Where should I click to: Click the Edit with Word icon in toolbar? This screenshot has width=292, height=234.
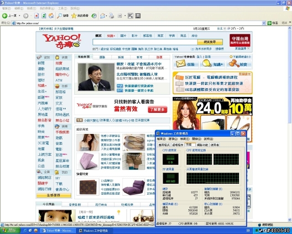(120, 16)
